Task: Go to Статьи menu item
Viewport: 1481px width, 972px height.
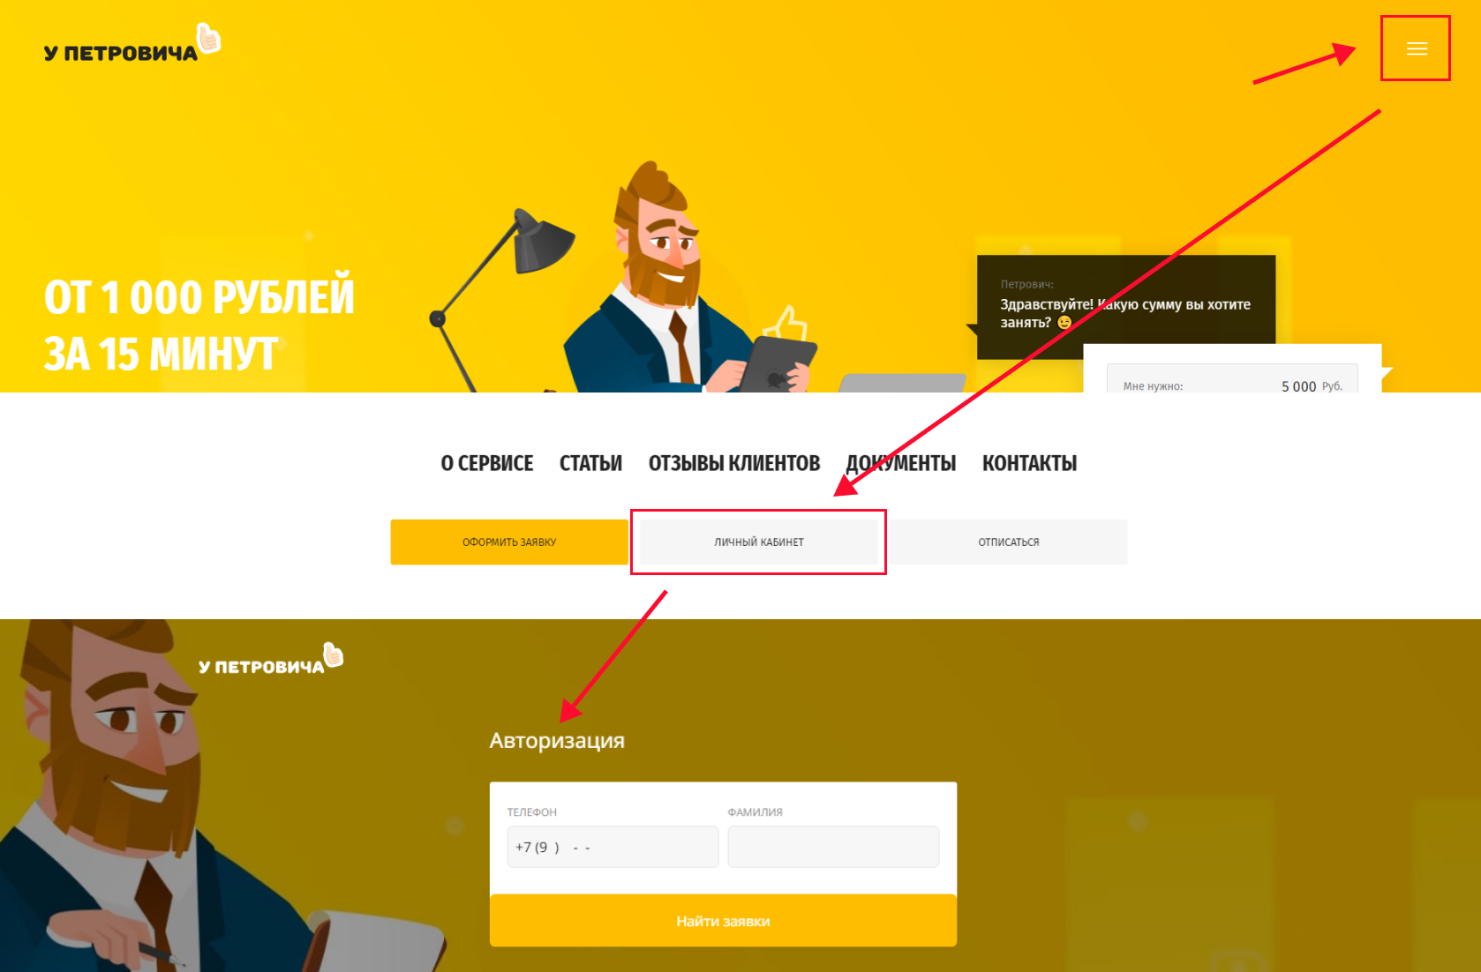Action: [590, 463]
